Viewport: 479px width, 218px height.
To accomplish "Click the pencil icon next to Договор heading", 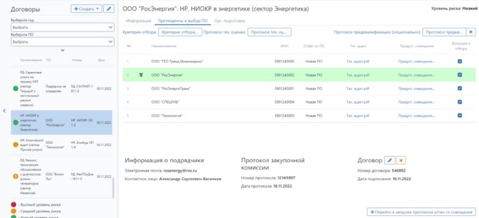I will [x=390, y=160].
